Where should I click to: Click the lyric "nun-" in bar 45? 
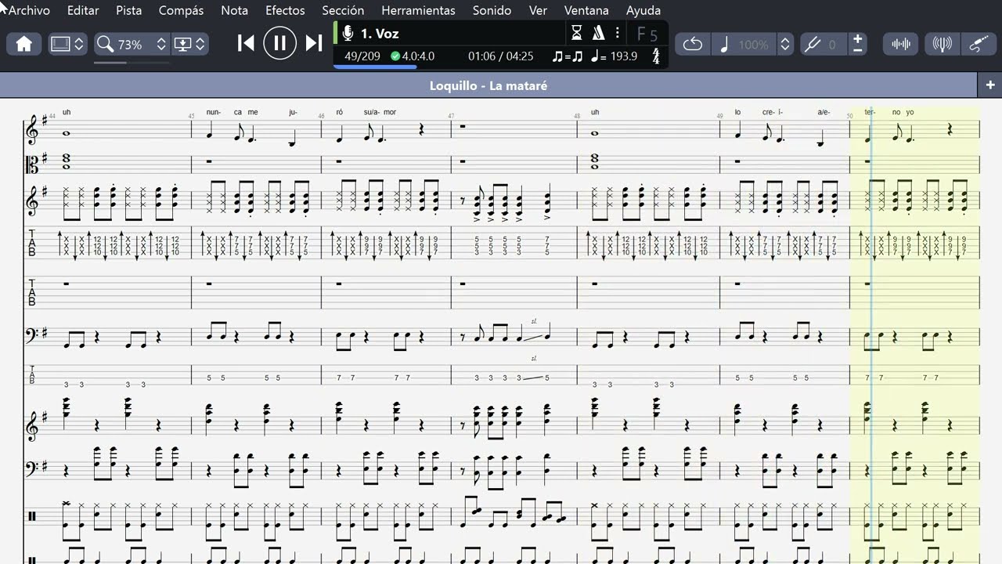point(214,112)
